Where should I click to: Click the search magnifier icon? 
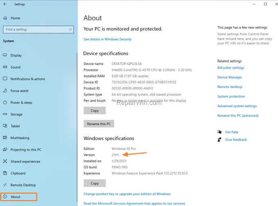[70, 29]
